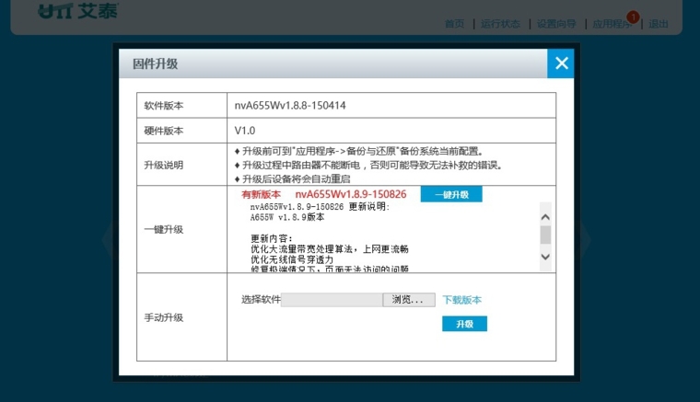Click the current software version nvA655Wv1.8.8-150414
Viewport: 700px width, 402px height.
[x=290, y=106]
